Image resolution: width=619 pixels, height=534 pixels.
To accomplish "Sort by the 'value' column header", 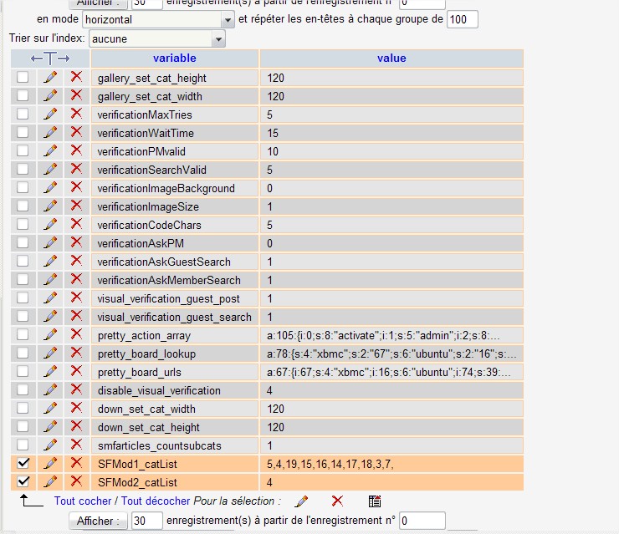I will (391, 58).
